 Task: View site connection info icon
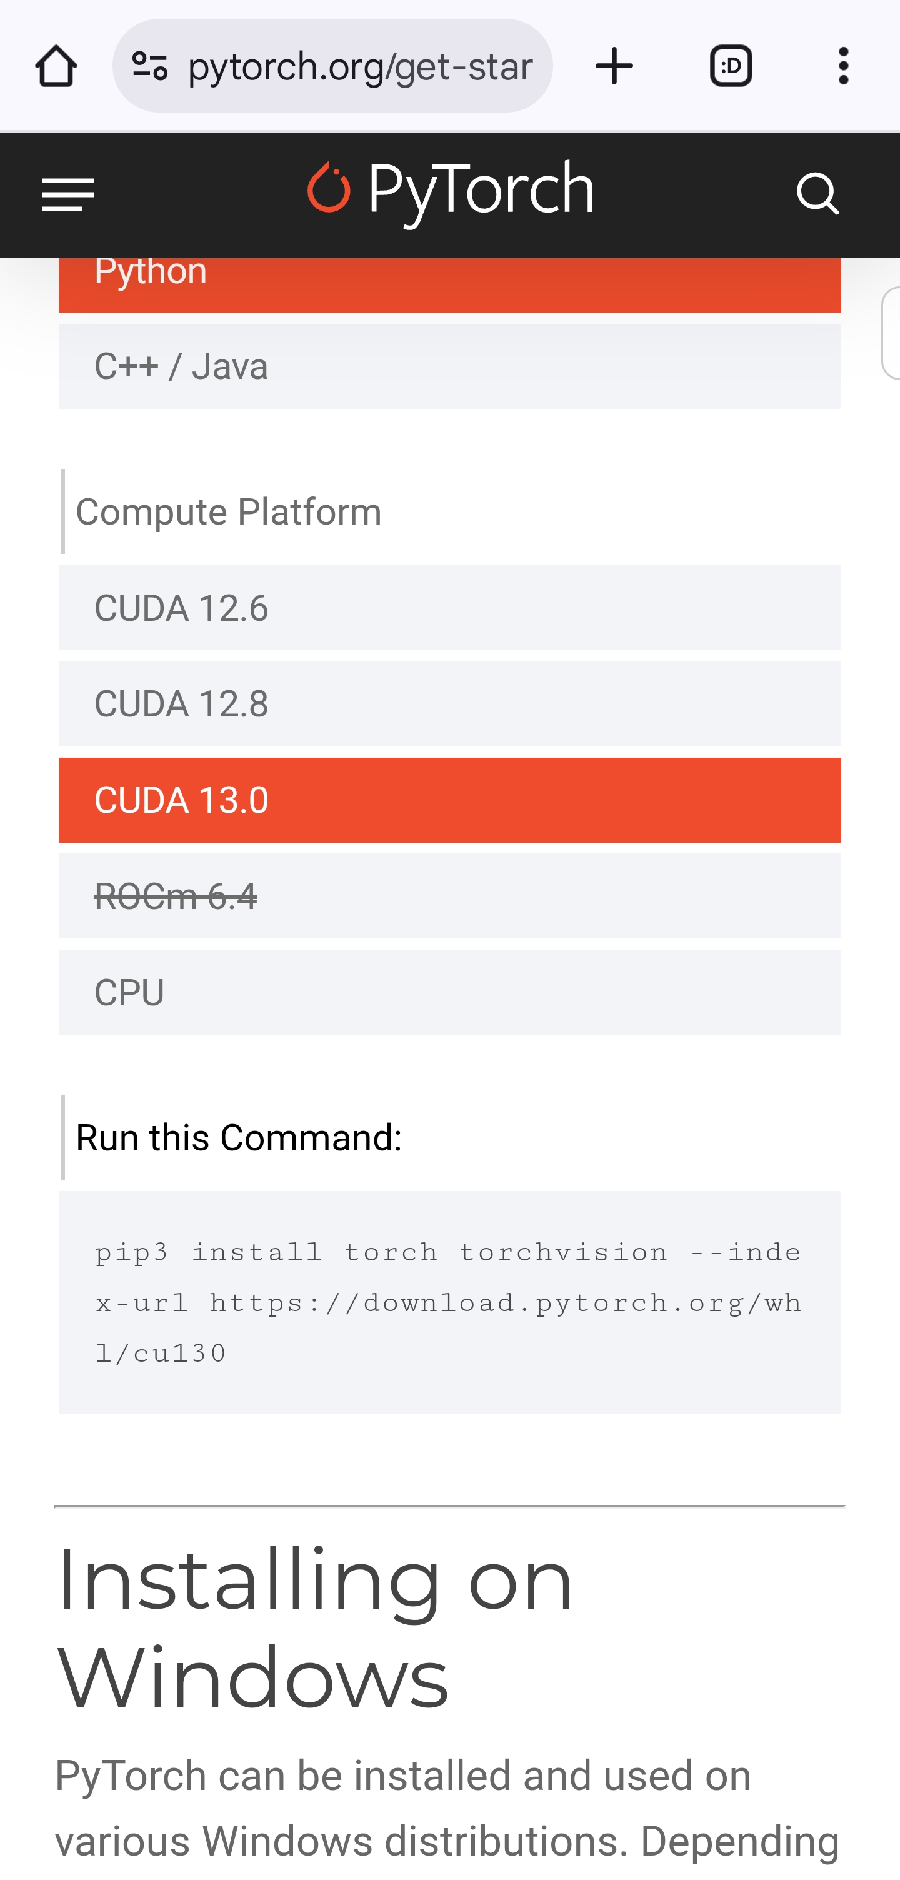(149, 66)
